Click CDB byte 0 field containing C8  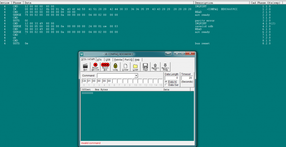84,81
